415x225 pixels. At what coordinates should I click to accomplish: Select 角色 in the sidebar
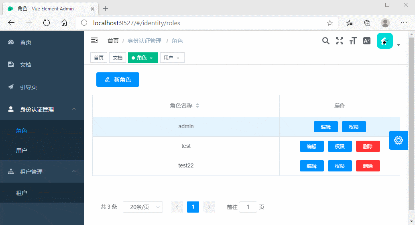click(42, 131)
